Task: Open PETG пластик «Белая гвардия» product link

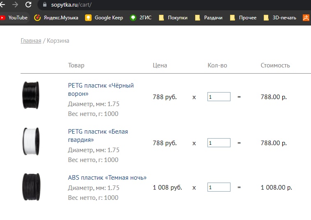Action: (98, 136)
